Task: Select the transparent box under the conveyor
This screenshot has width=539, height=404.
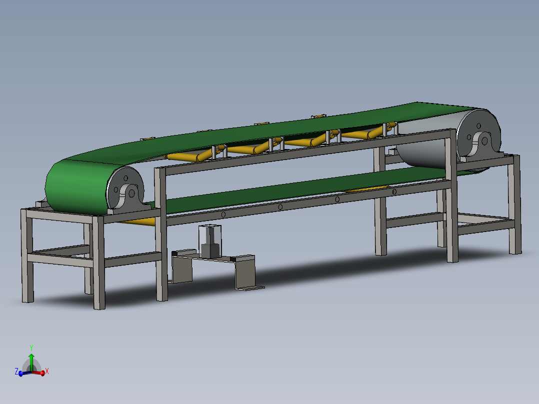Action: click(210, 240)
